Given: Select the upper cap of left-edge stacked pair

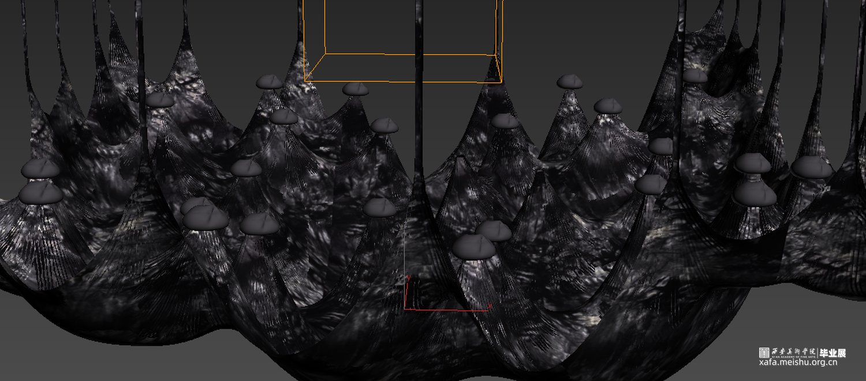Looking at the screenshot, I should pyautogui.click(x=40, y=168).
